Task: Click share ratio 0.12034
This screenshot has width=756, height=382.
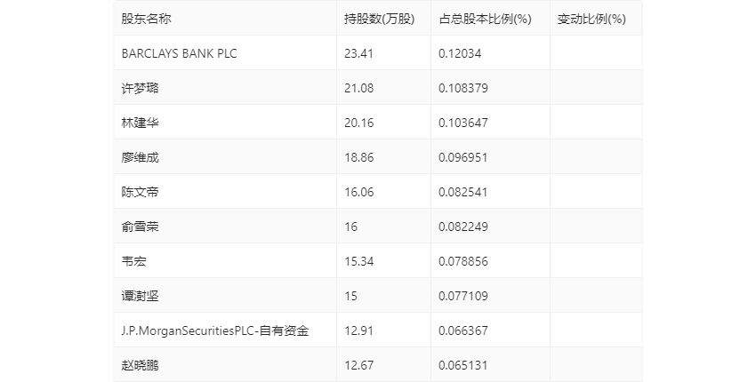Action: click(x=460, y=53)
